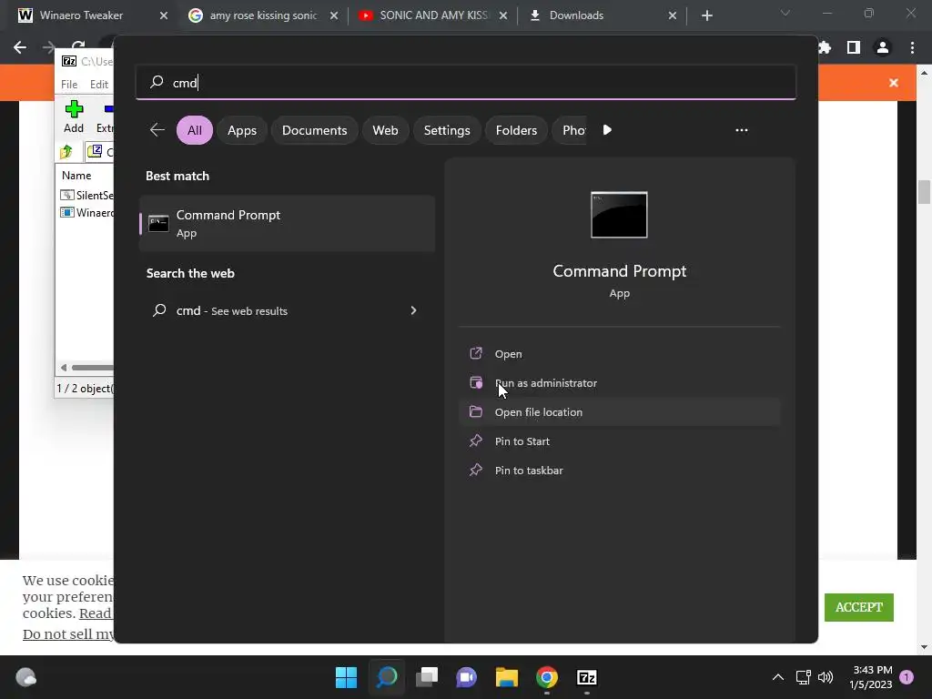The height and width of the screenshot is (699, 932).
Task: Click Run as administrator
Action: pyautogui.click(x=619, y=383)
